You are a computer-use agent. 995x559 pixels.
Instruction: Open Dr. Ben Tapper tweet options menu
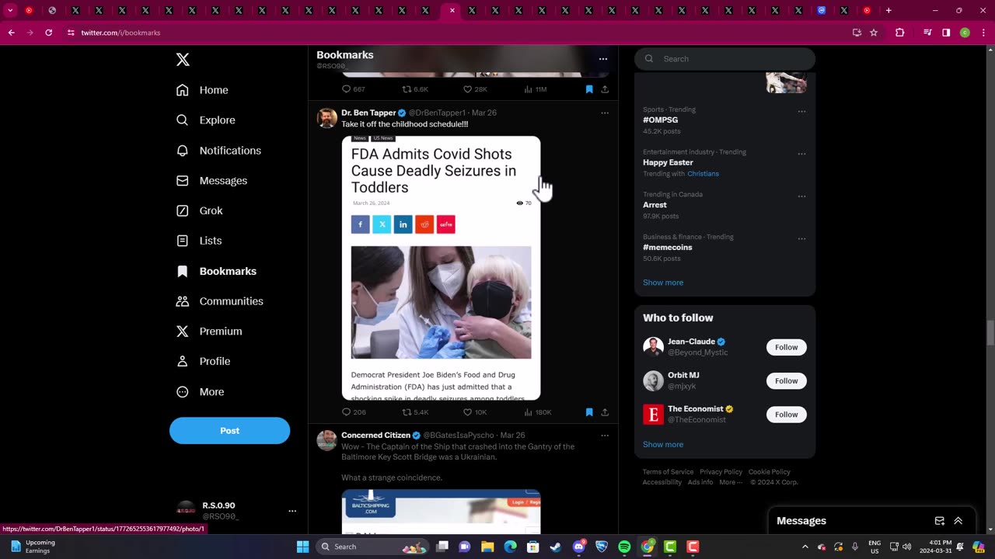(x=605, y=113)
